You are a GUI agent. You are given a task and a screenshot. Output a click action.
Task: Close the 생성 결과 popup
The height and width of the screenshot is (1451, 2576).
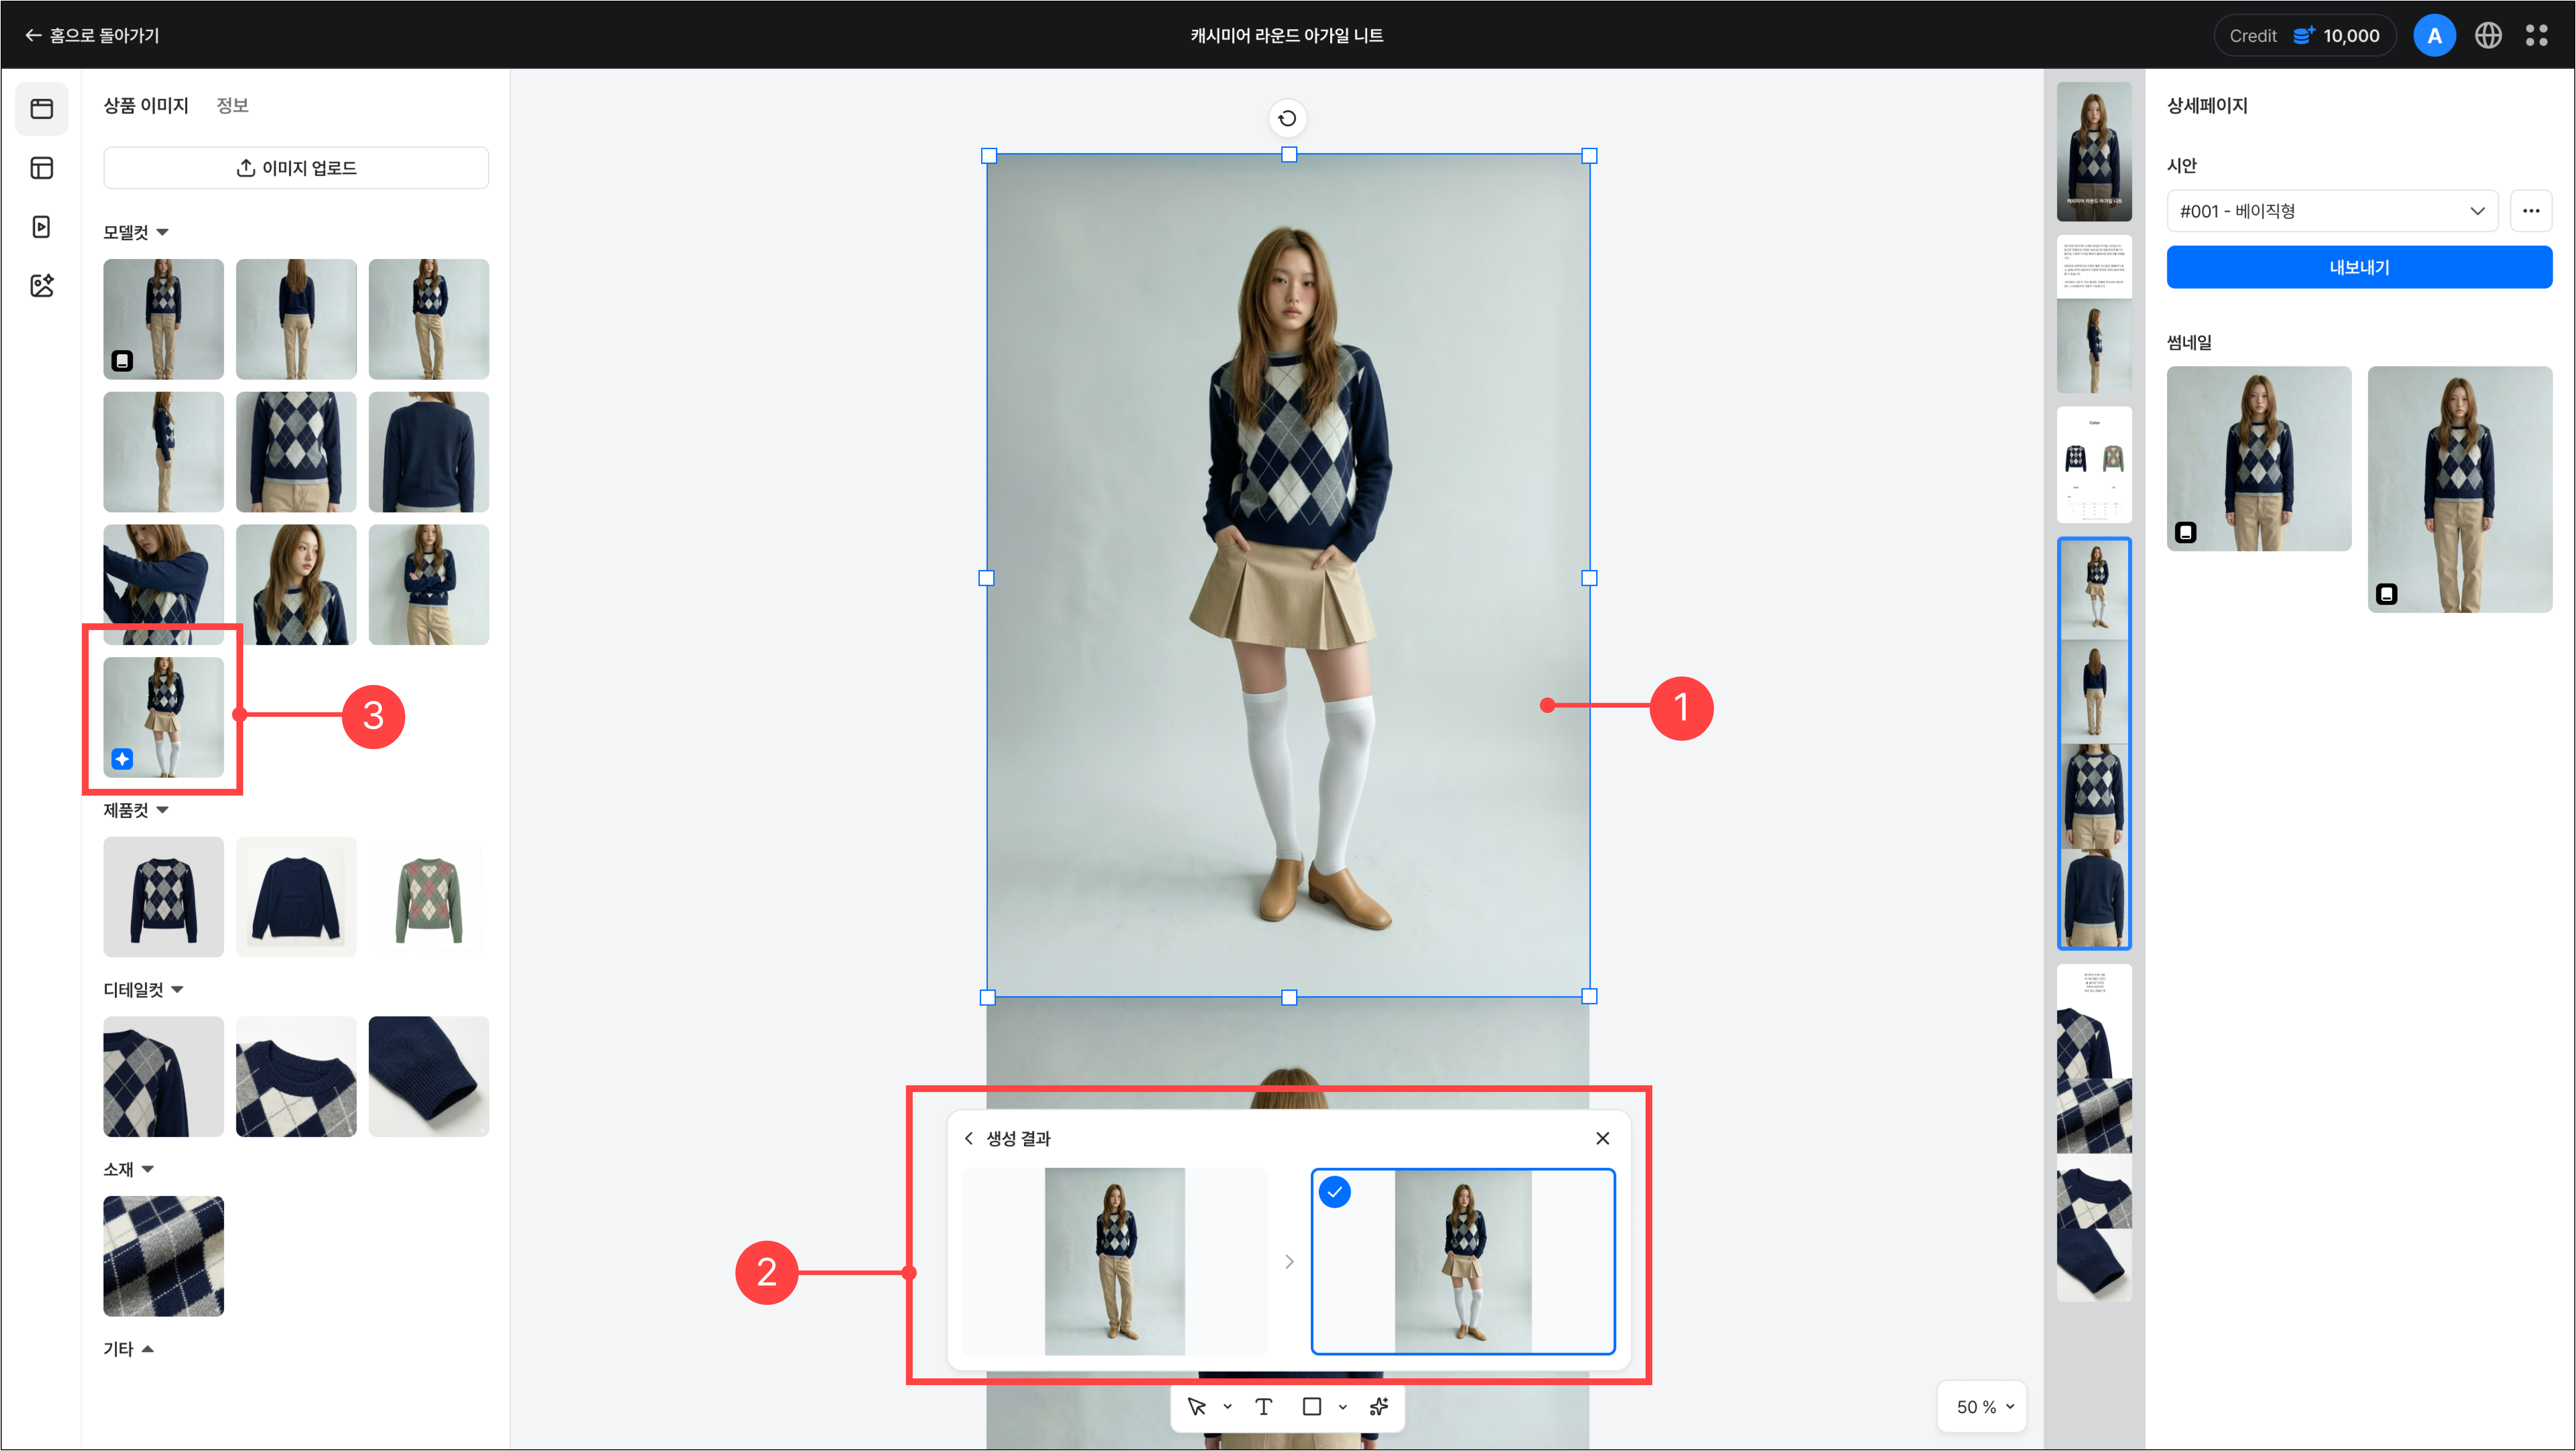point(1602,1138)
